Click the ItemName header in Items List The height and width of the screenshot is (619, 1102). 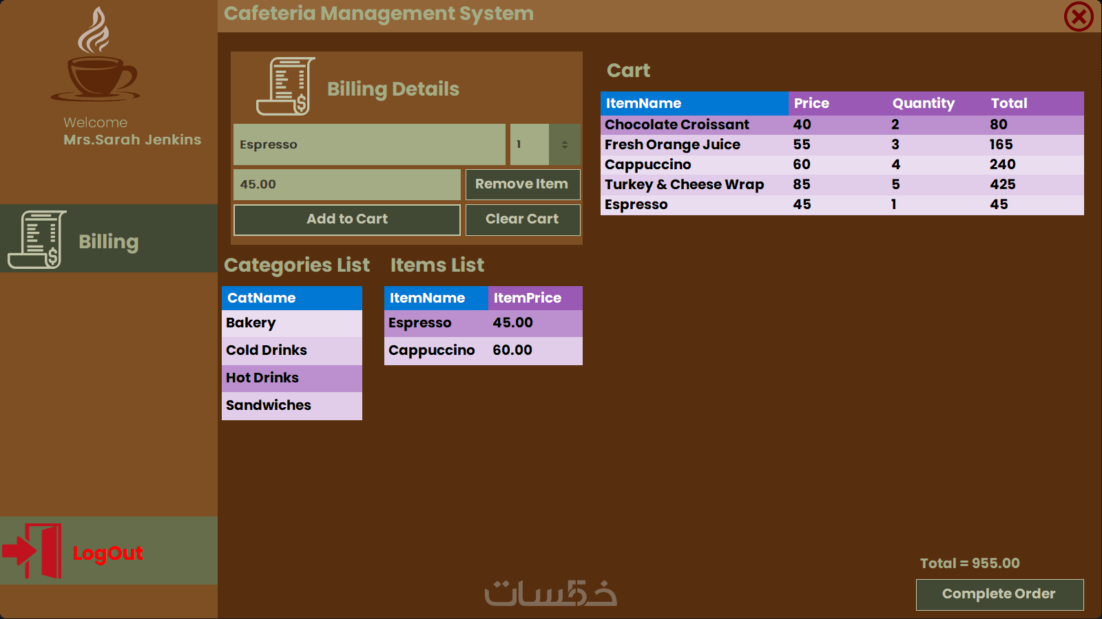click(x=436, y=298)
